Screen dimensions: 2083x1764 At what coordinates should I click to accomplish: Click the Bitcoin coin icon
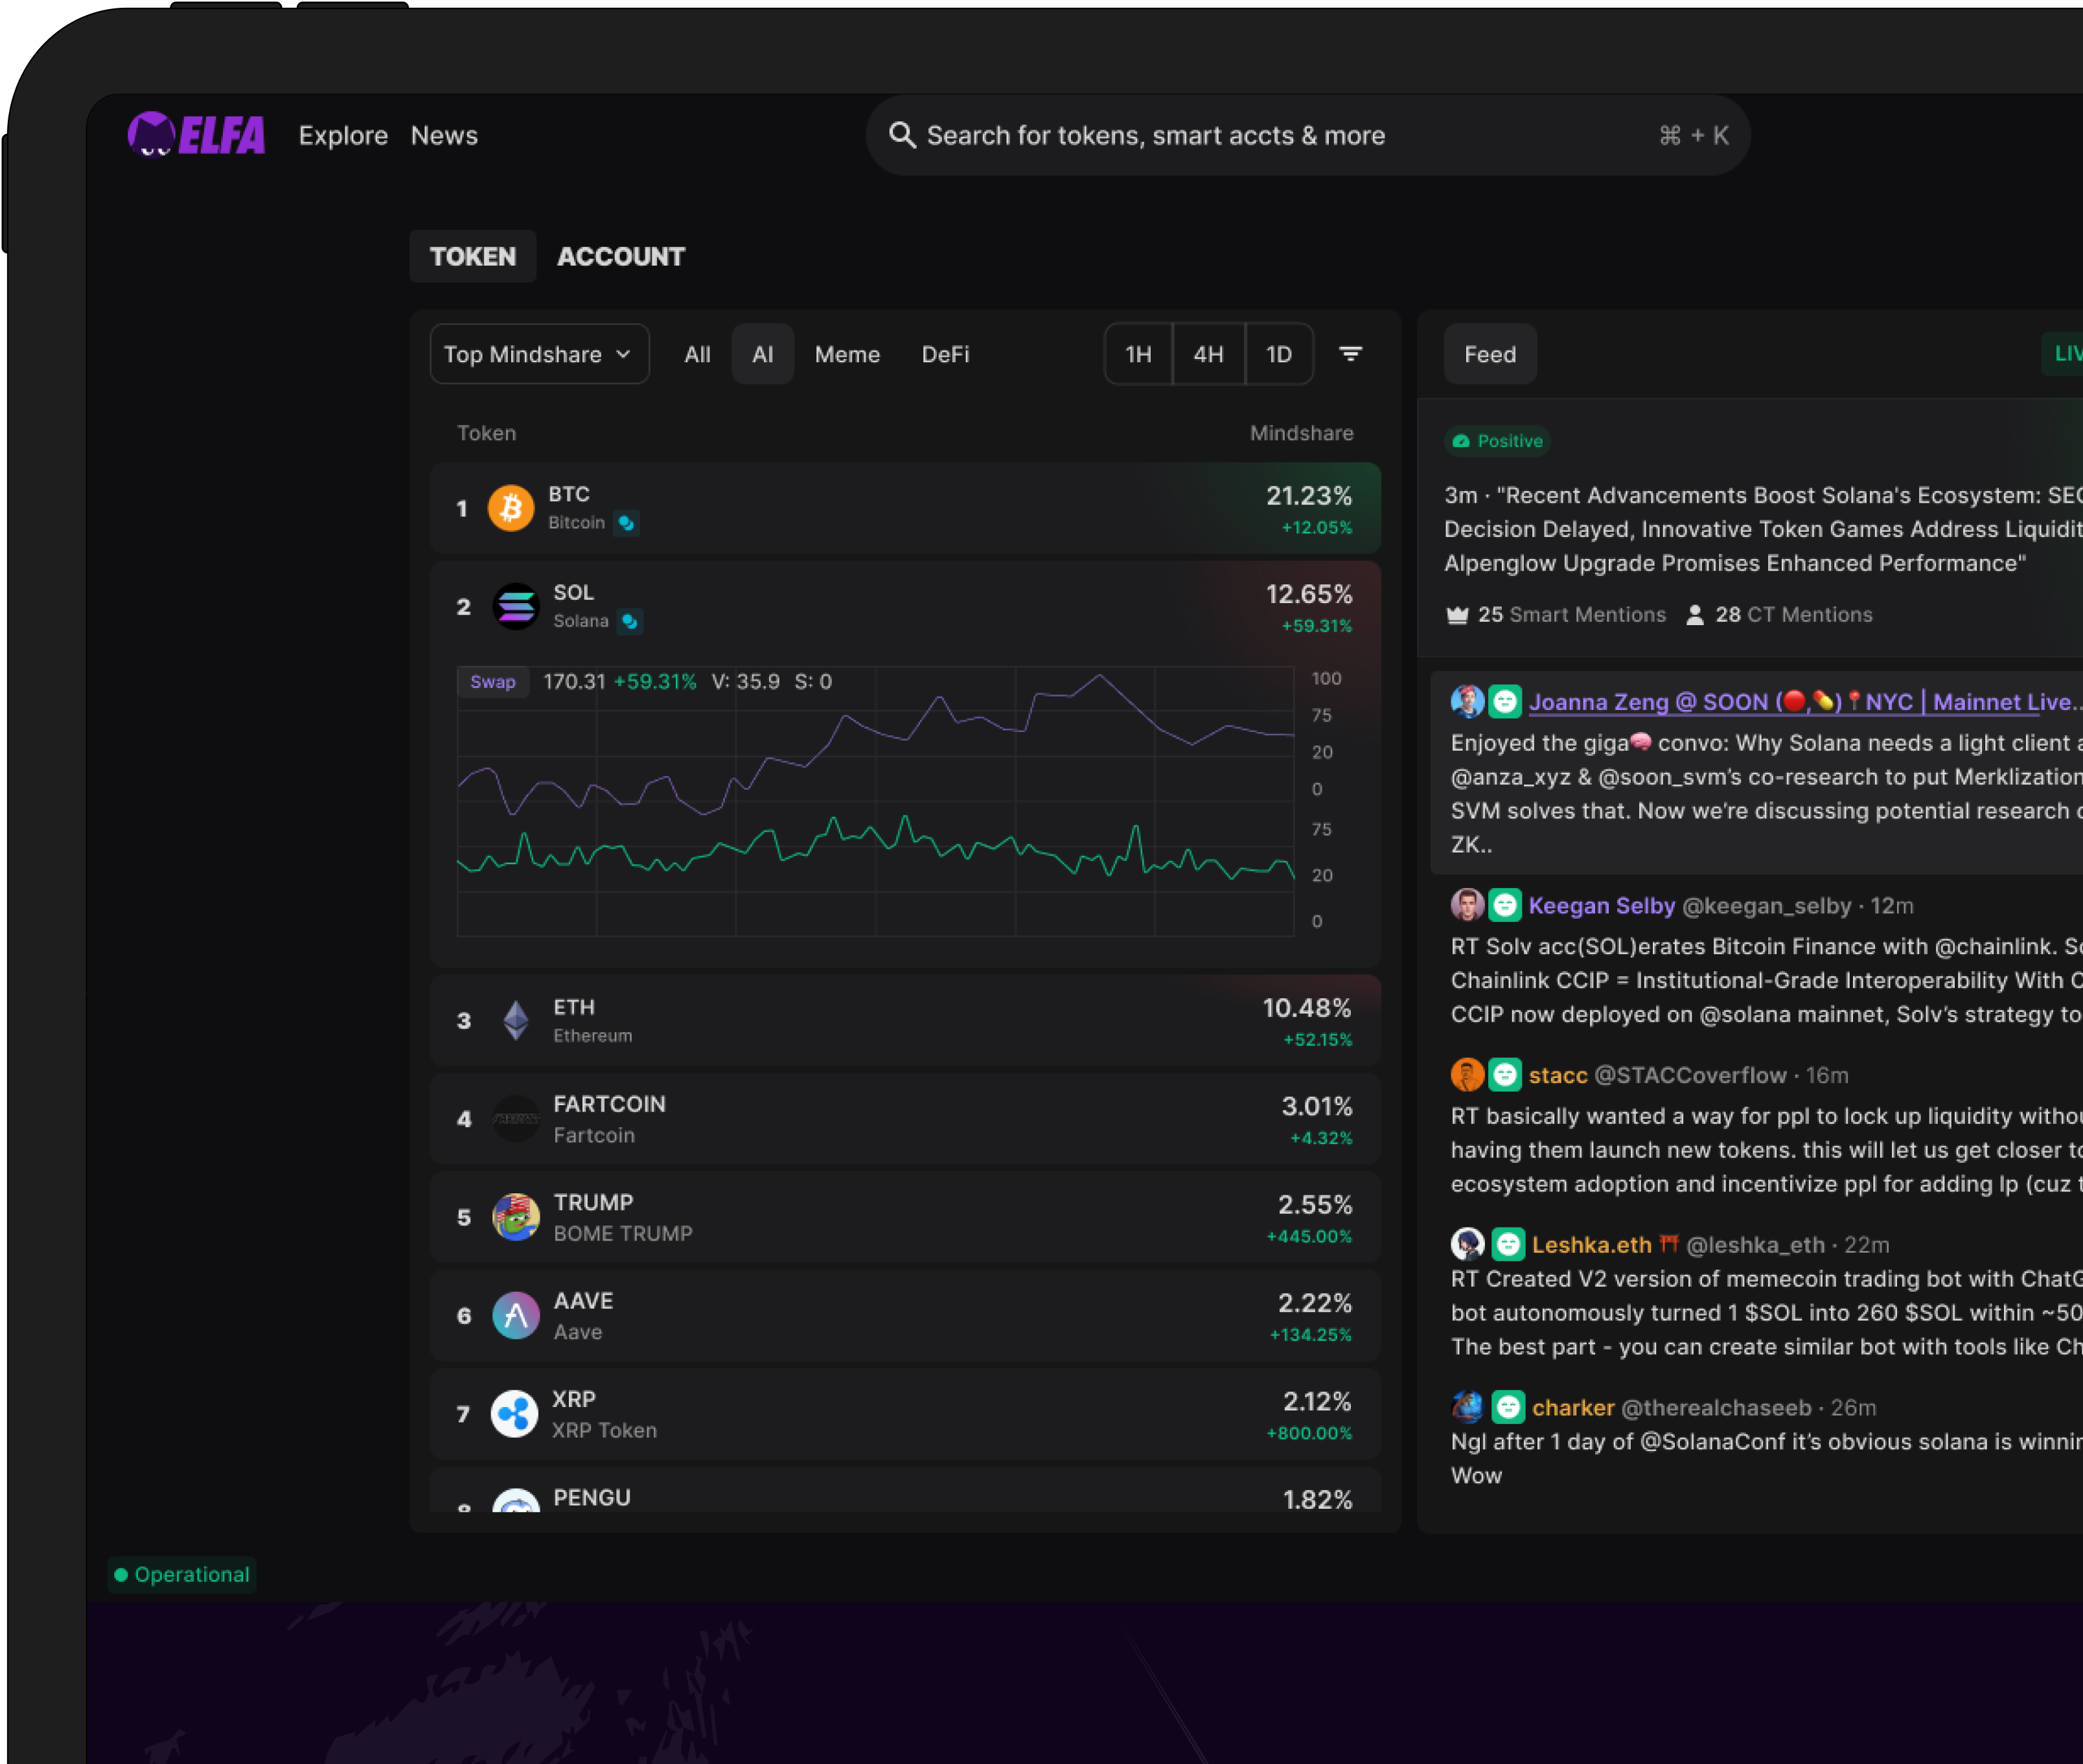click(511, 508)
